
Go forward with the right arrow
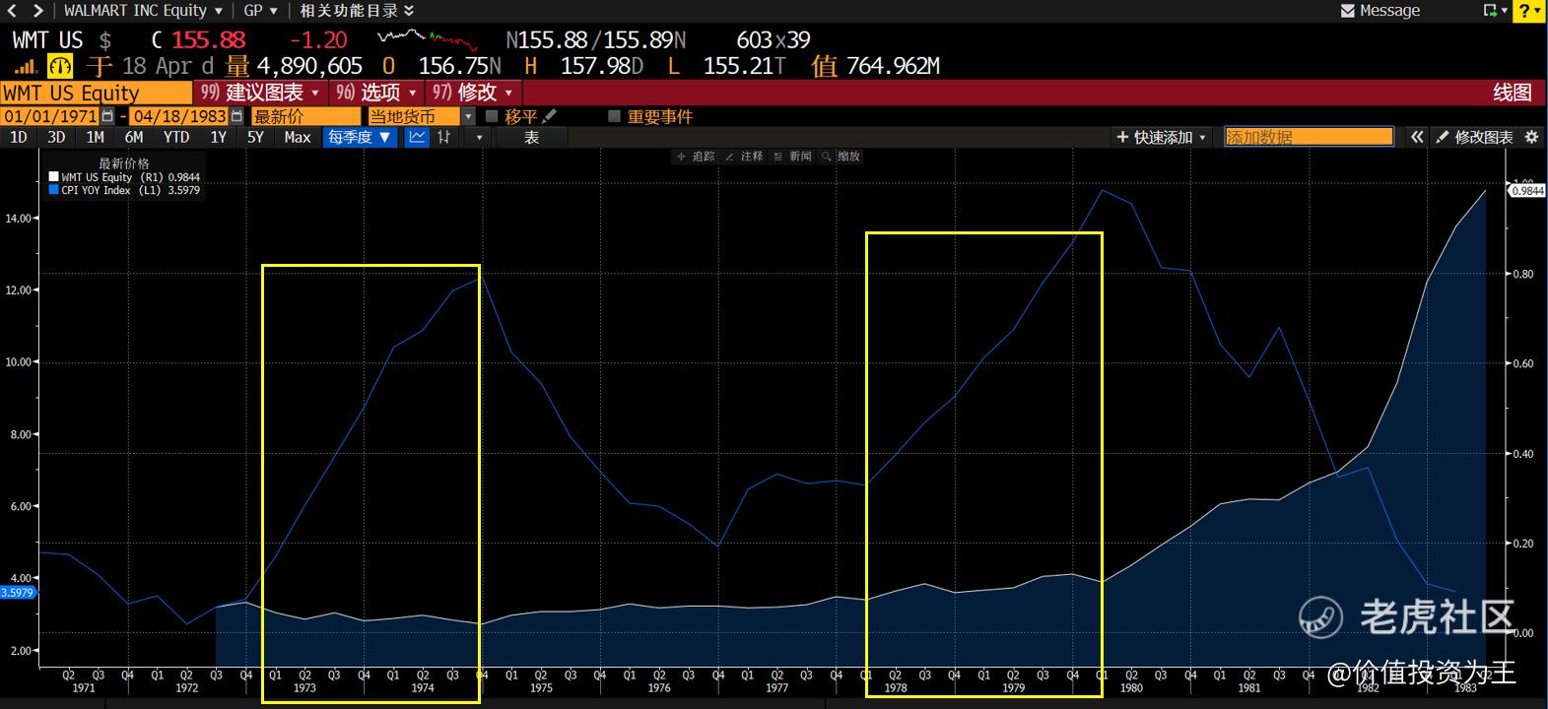tap(37, 11)
